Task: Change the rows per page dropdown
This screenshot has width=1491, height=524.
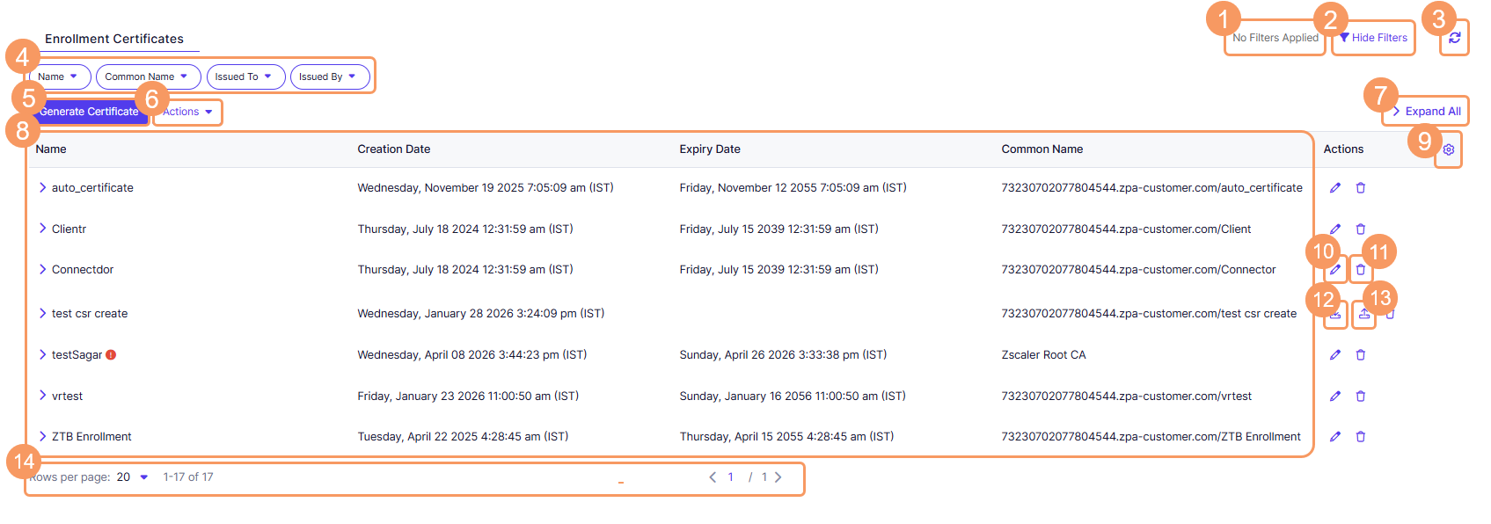Action: [133, 477]
